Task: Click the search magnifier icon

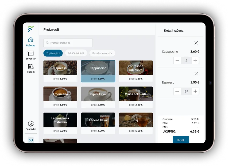Action: coord(47,43)
